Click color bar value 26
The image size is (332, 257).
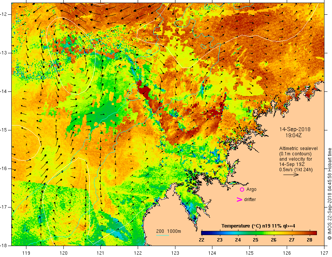coord(274,240)
